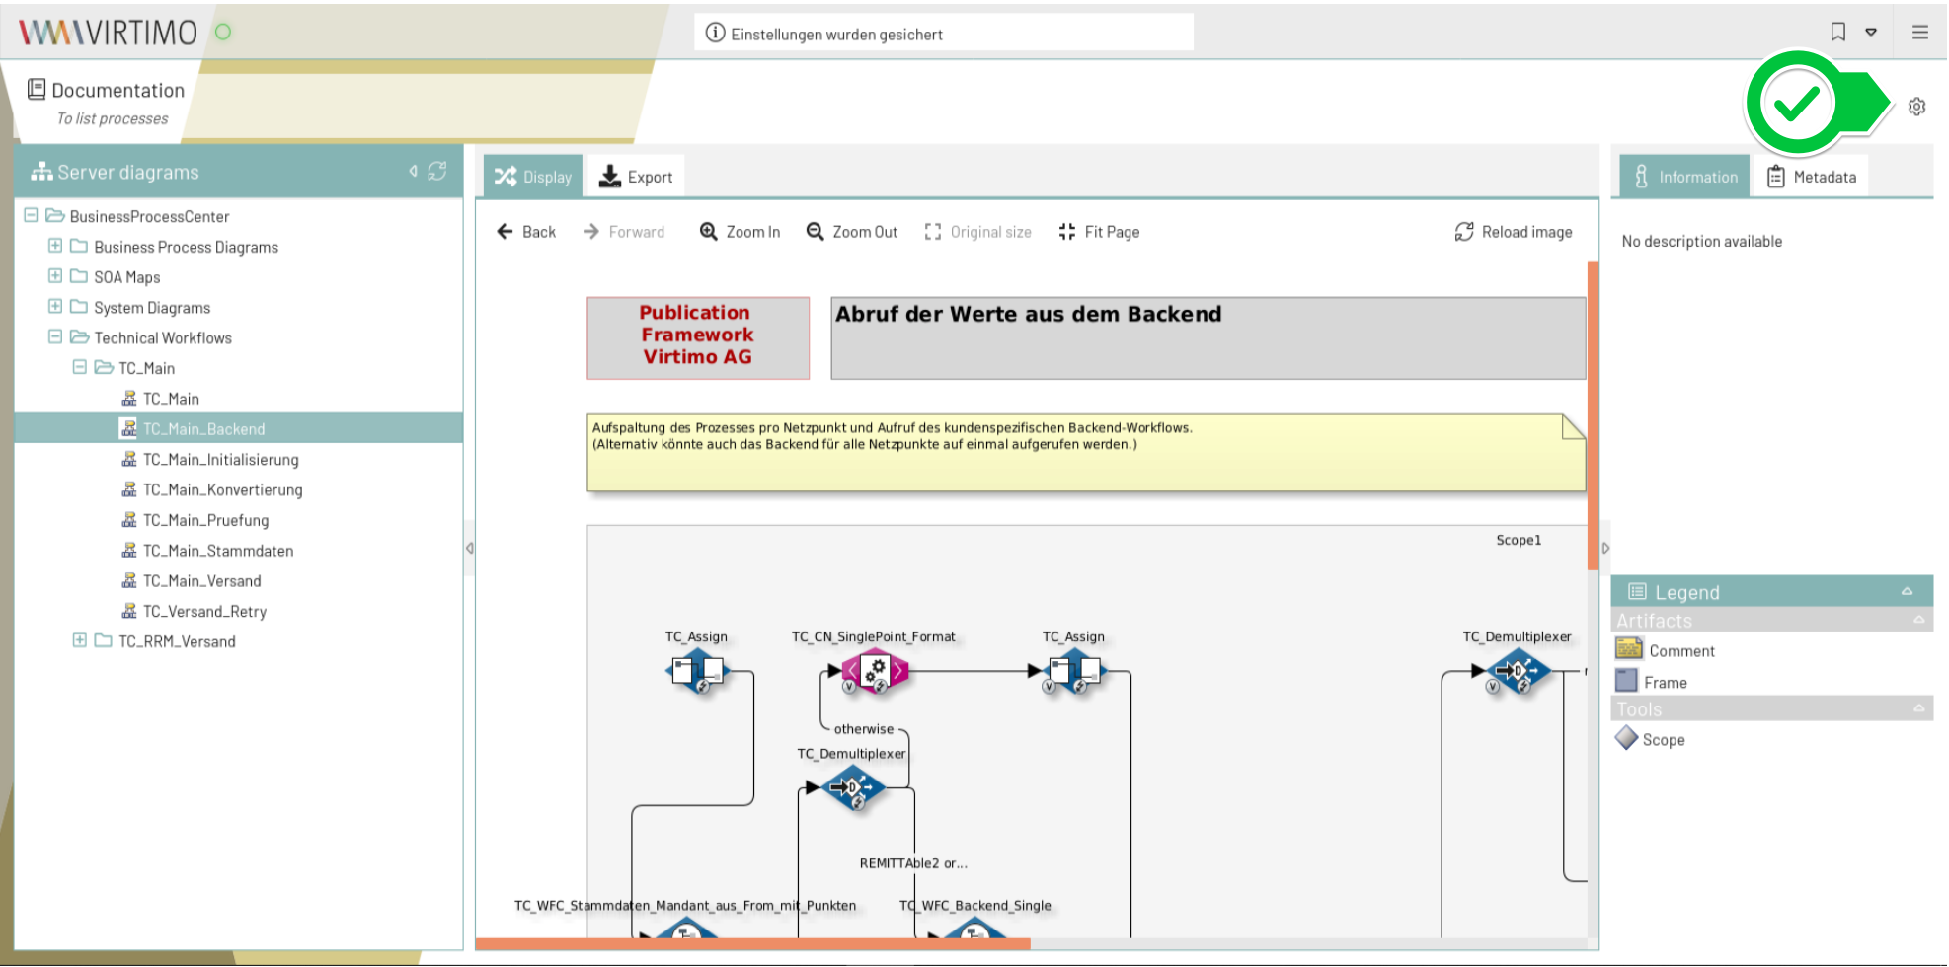Image resolution: width=1949 pixels, height=967 pixels.
Task: Collapse the Artifacts section in the Legend
Action: click(1918, 620)
